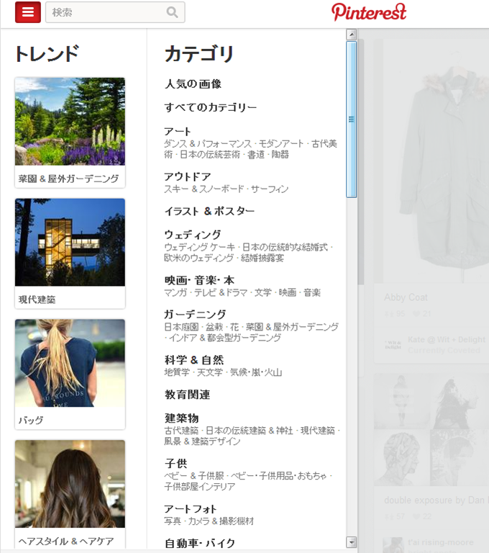The width and height of the screenshot is (489, 553).
Task: Select the マンガ subcategory link
Action: coord(175,292)
